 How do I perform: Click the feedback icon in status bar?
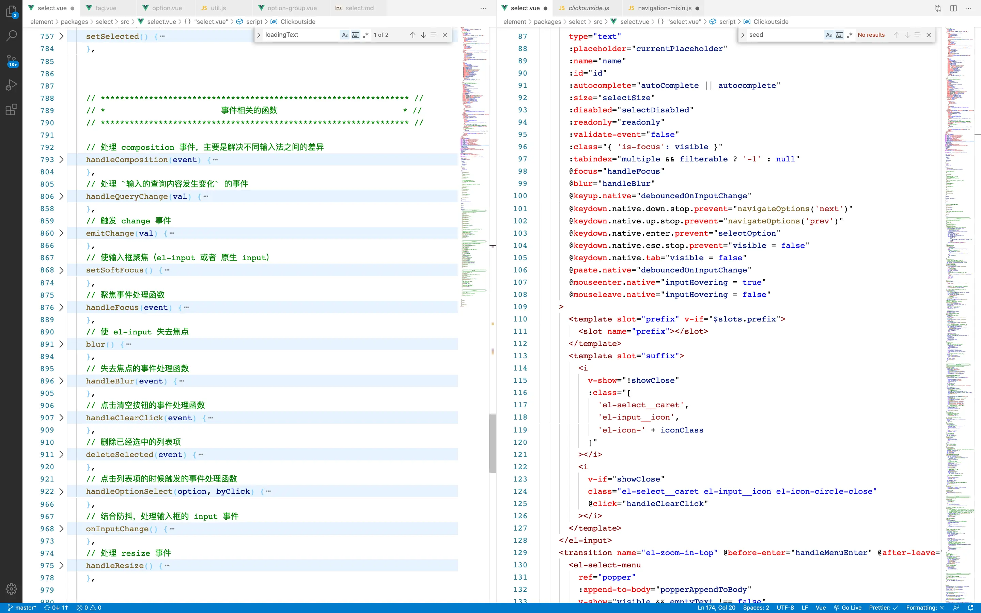[x=956, y=608]
